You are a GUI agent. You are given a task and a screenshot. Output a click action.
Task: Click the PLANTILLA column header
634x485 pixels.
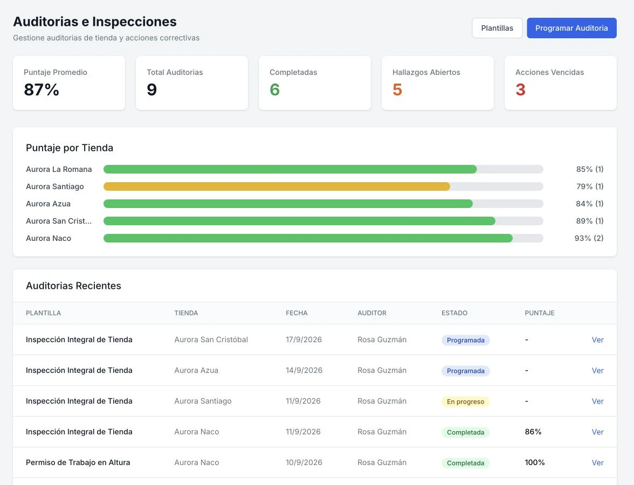click(43, 313)
